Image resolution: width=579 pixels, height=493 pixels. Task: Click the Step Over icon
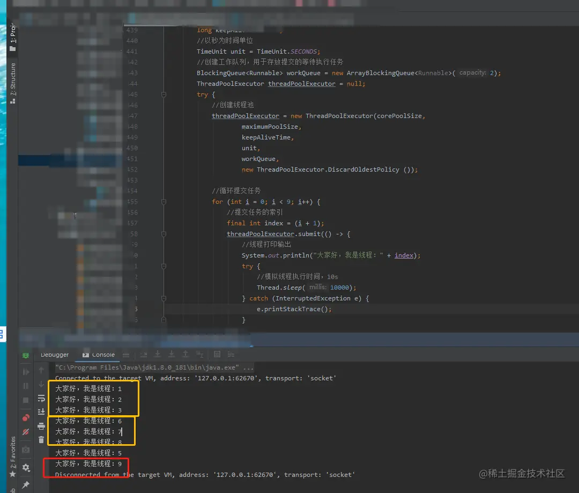(x=144, y=355)
